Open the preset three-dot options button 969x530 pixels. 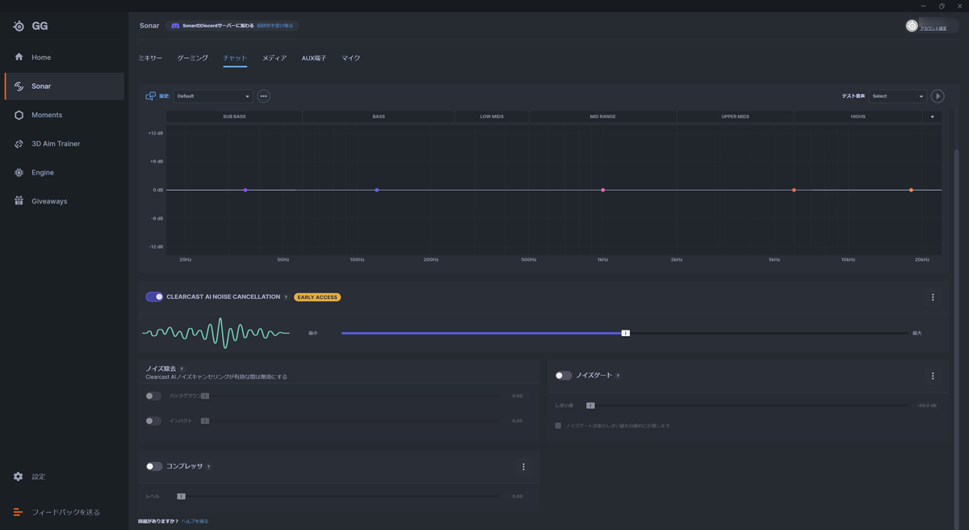[263, 96]
